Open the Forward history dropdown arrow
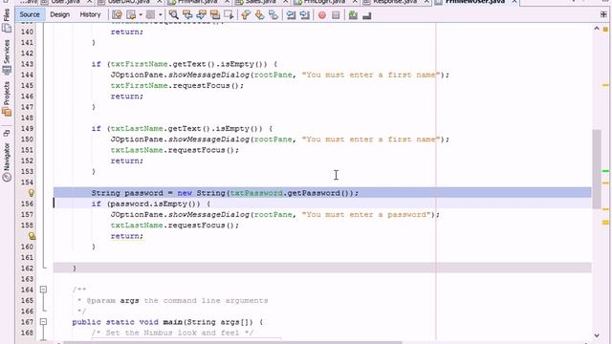The height and width of the screenshot is (344, 612). [x=160, y=15]
